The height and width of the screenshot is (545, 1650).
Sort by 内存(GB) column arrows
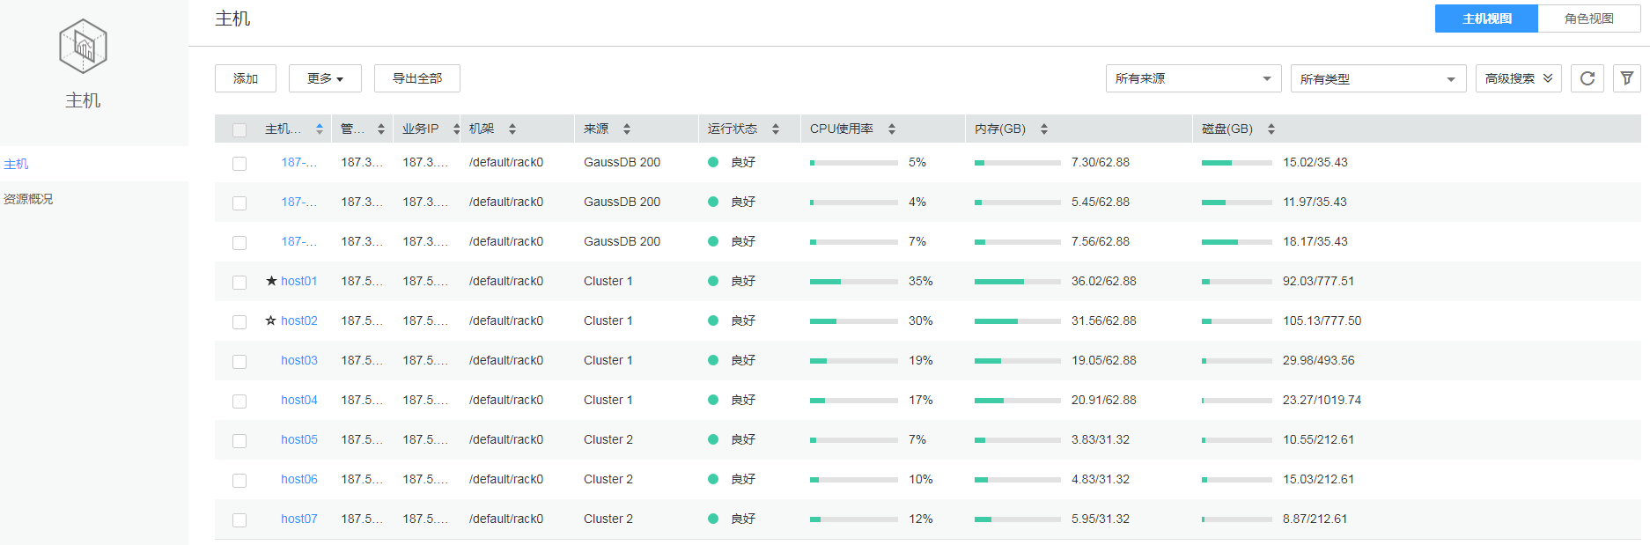[1044, 129]
